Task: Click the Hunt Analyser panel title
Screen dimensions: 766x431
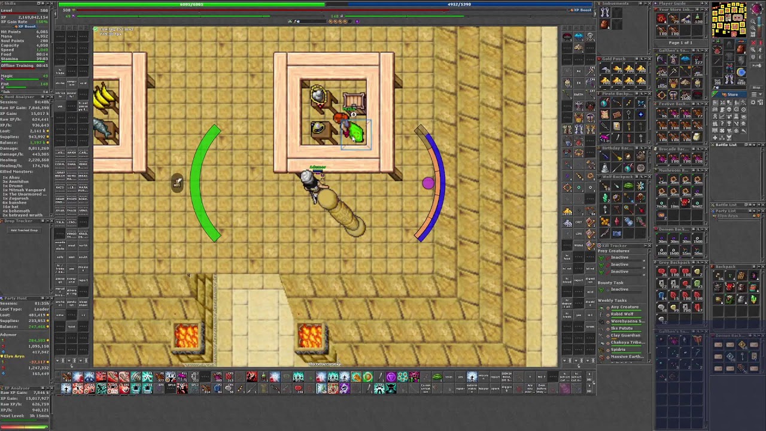Action: pyautogui.click(x=19, y=97)
